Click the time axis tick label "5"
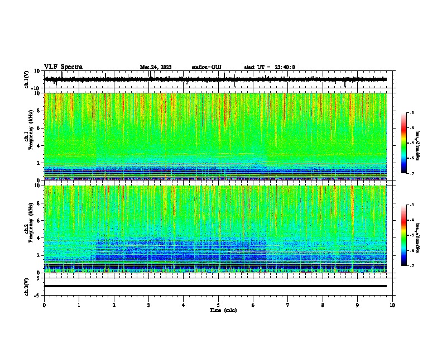 click(218, 305)
